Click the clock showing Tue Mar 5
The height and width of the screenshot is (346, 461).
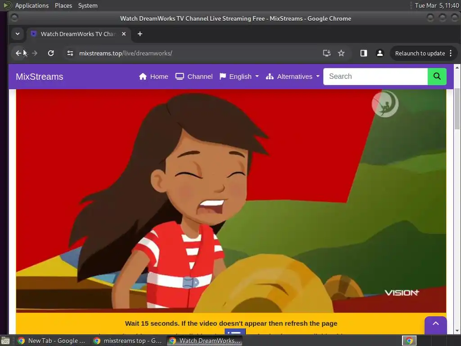click(x=437, y=5)
